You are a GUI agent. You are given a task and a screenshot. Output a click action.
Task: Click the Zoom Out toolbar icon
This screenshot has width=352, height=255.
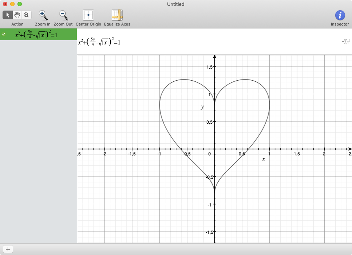63,15
